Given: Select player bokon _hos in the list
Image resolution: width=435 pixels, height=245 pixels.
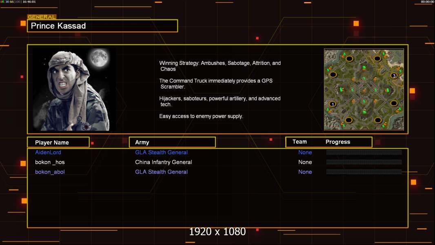Looking at the screenshot, I should (50, 162).
